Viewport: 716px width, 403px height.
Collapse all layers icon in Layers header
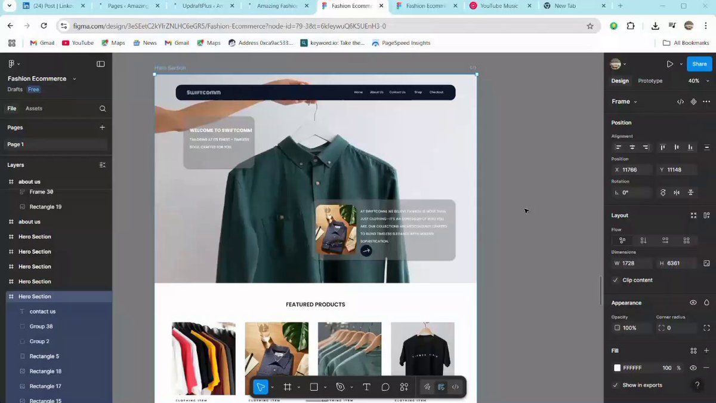(x=102, y=165)
